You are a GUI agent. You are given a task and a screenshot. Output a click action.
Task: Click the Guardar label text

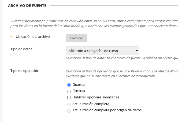tap(79, 85)
